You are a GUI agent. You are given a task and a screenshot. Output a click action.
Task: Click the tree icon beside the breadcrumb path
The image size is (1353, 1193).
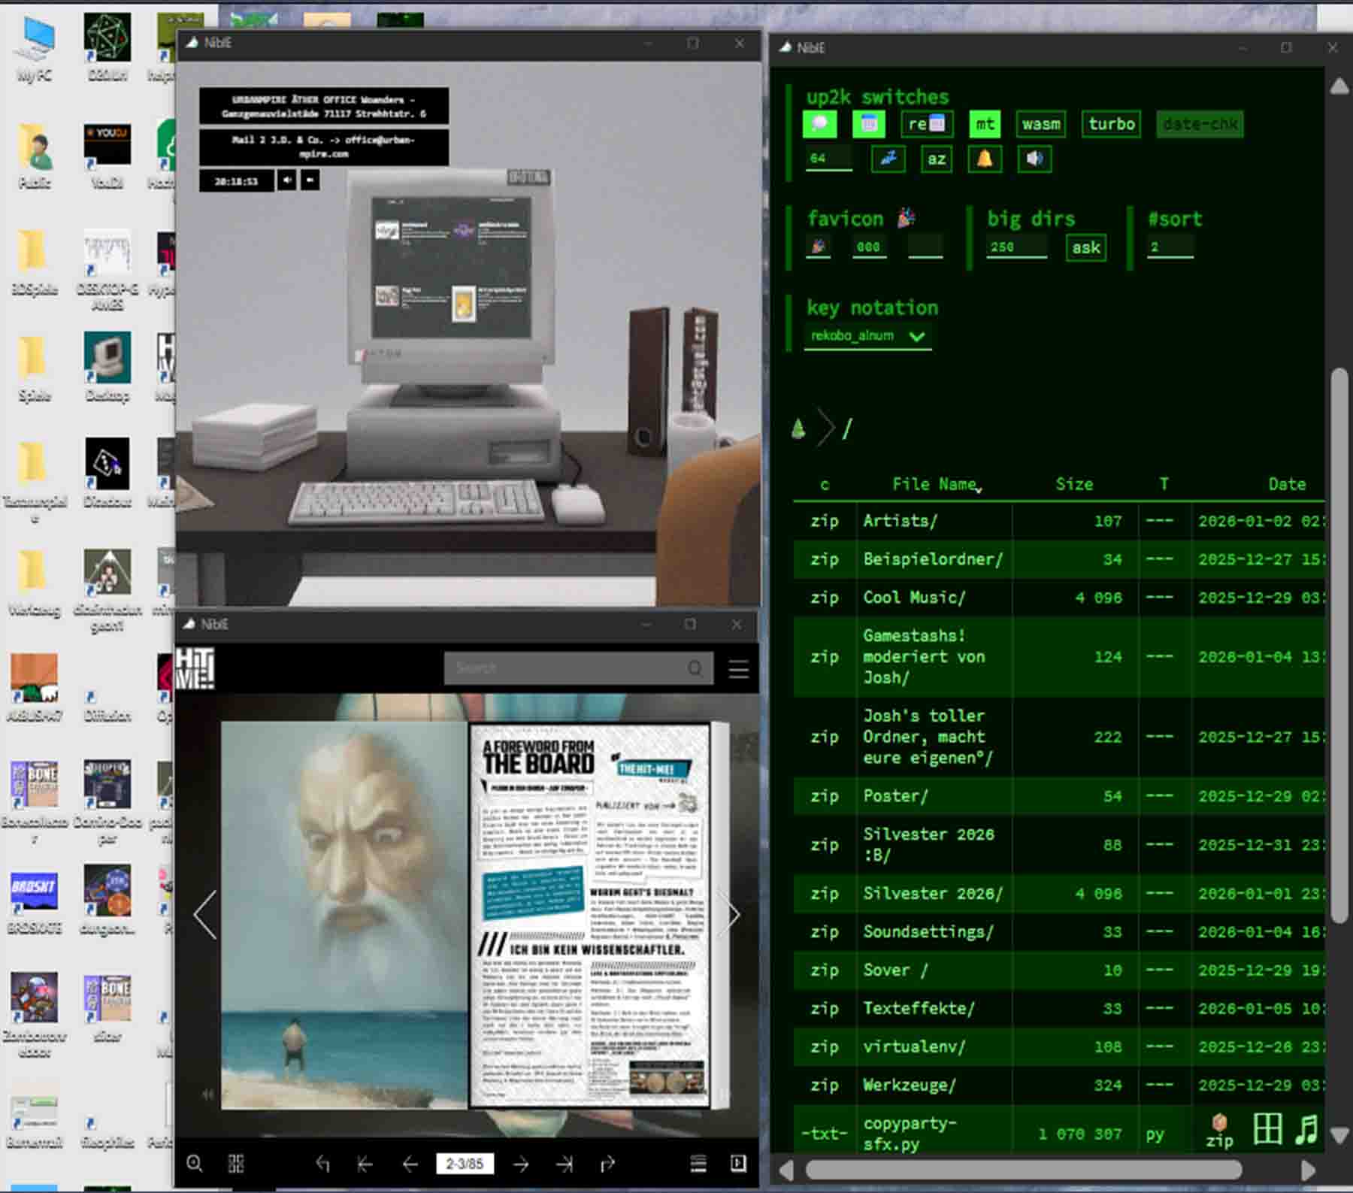[799, 427]
